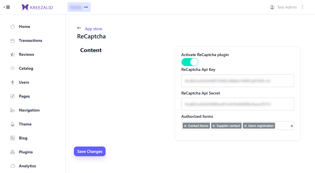The height and width of the screenshot is (173, 315).
Task: Open Theme menu item
Action: (25, 124)
